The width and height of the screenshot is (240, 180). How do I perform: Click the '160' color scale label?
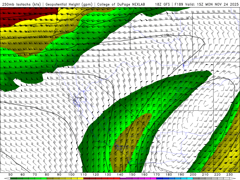click(x=144, y=175)
